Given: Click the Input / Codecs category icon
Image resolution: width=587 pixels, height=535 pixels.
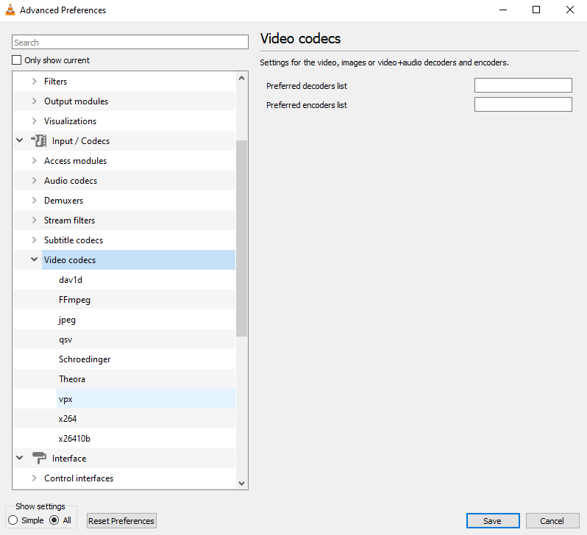Looking at the screenshot, I should [x=38, y=140].
